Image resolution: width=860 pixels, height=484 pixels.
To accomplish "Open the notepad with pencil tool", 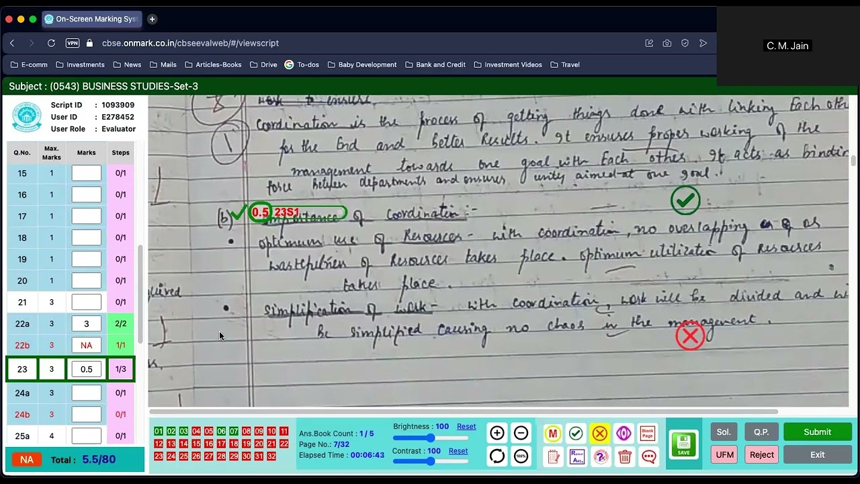I will [x=554, y=457].
